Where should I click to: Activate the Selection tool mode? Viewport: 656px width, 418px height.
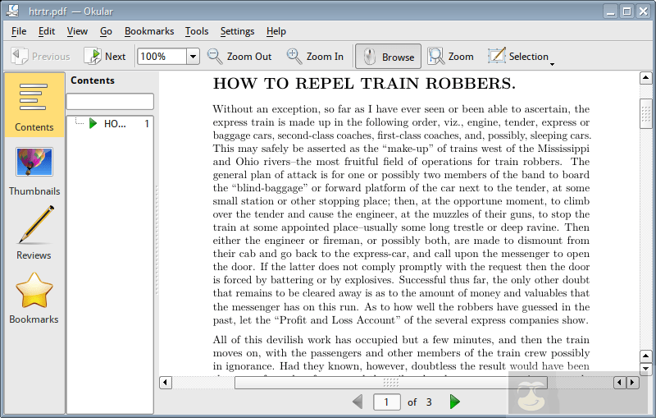click(x=517, y=57)
